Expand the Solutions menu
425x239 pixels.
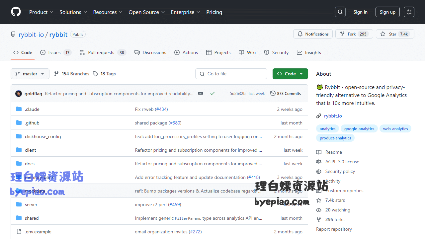[x=73, y=12]
